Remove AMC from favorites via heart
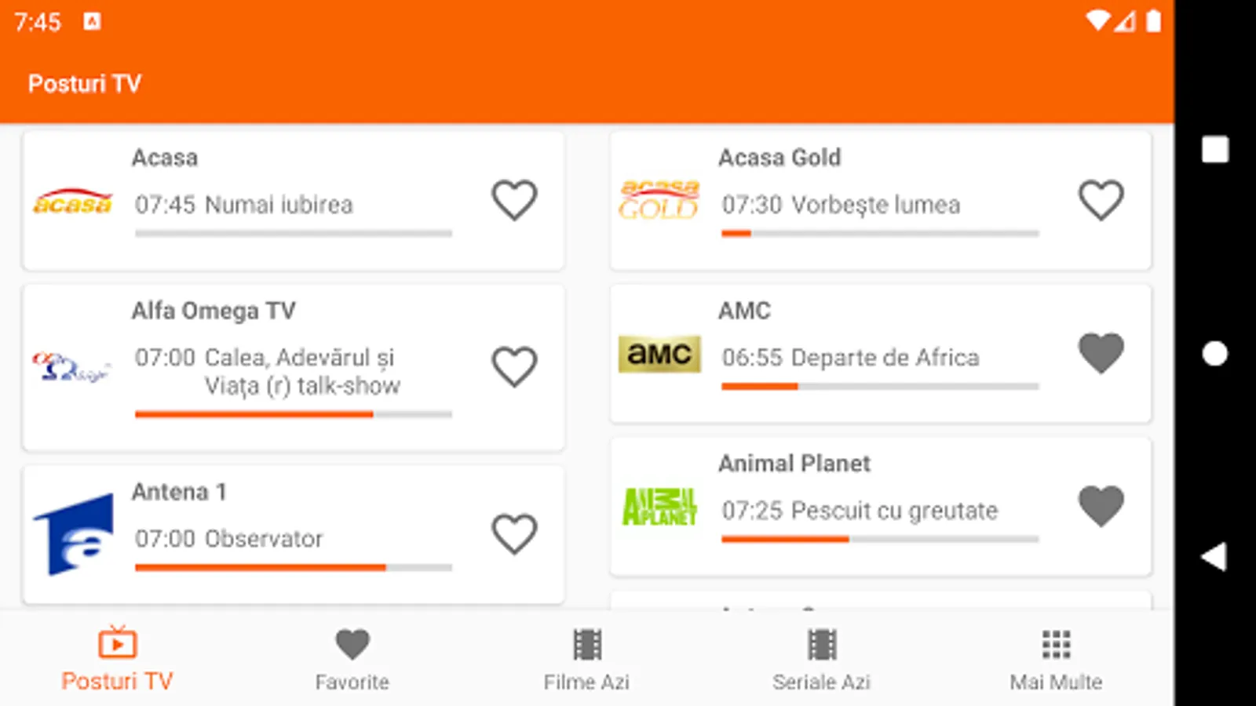Image resolution: width=1256 pixels, height=706 pixels. tap(1101, 353)
